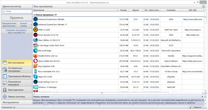Screen dimensions: 208x110
Task: Click the list's vertical scrollbar down arrow
Action: point(206,91)
